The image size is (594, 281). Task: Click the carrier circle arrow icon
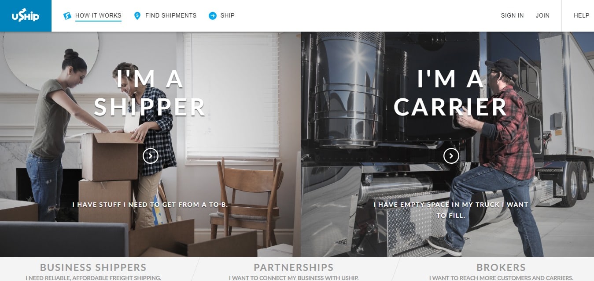click(451, 155)
